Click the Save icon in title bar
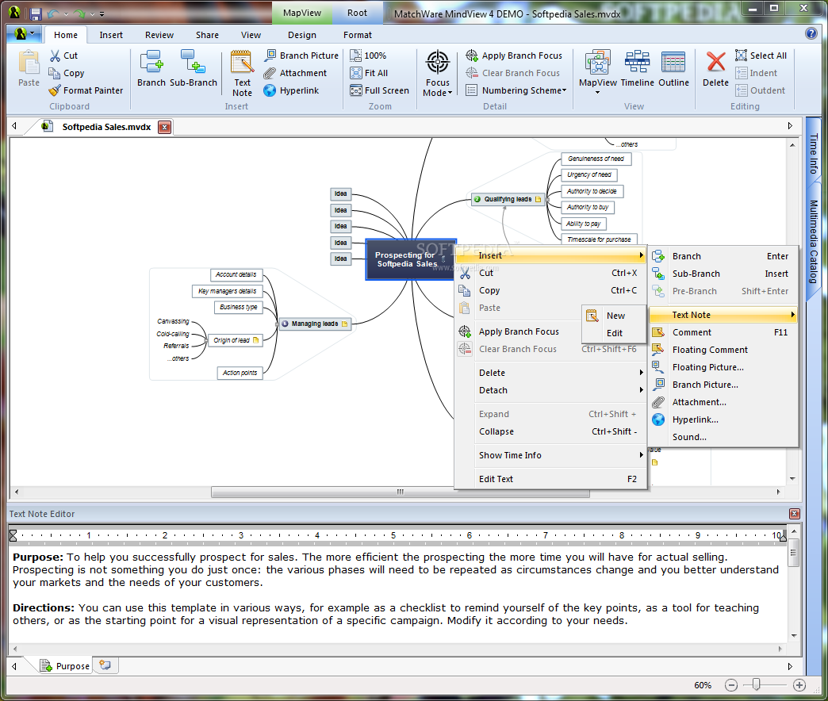The image size is (828, 701). click(x=36, y=13)
